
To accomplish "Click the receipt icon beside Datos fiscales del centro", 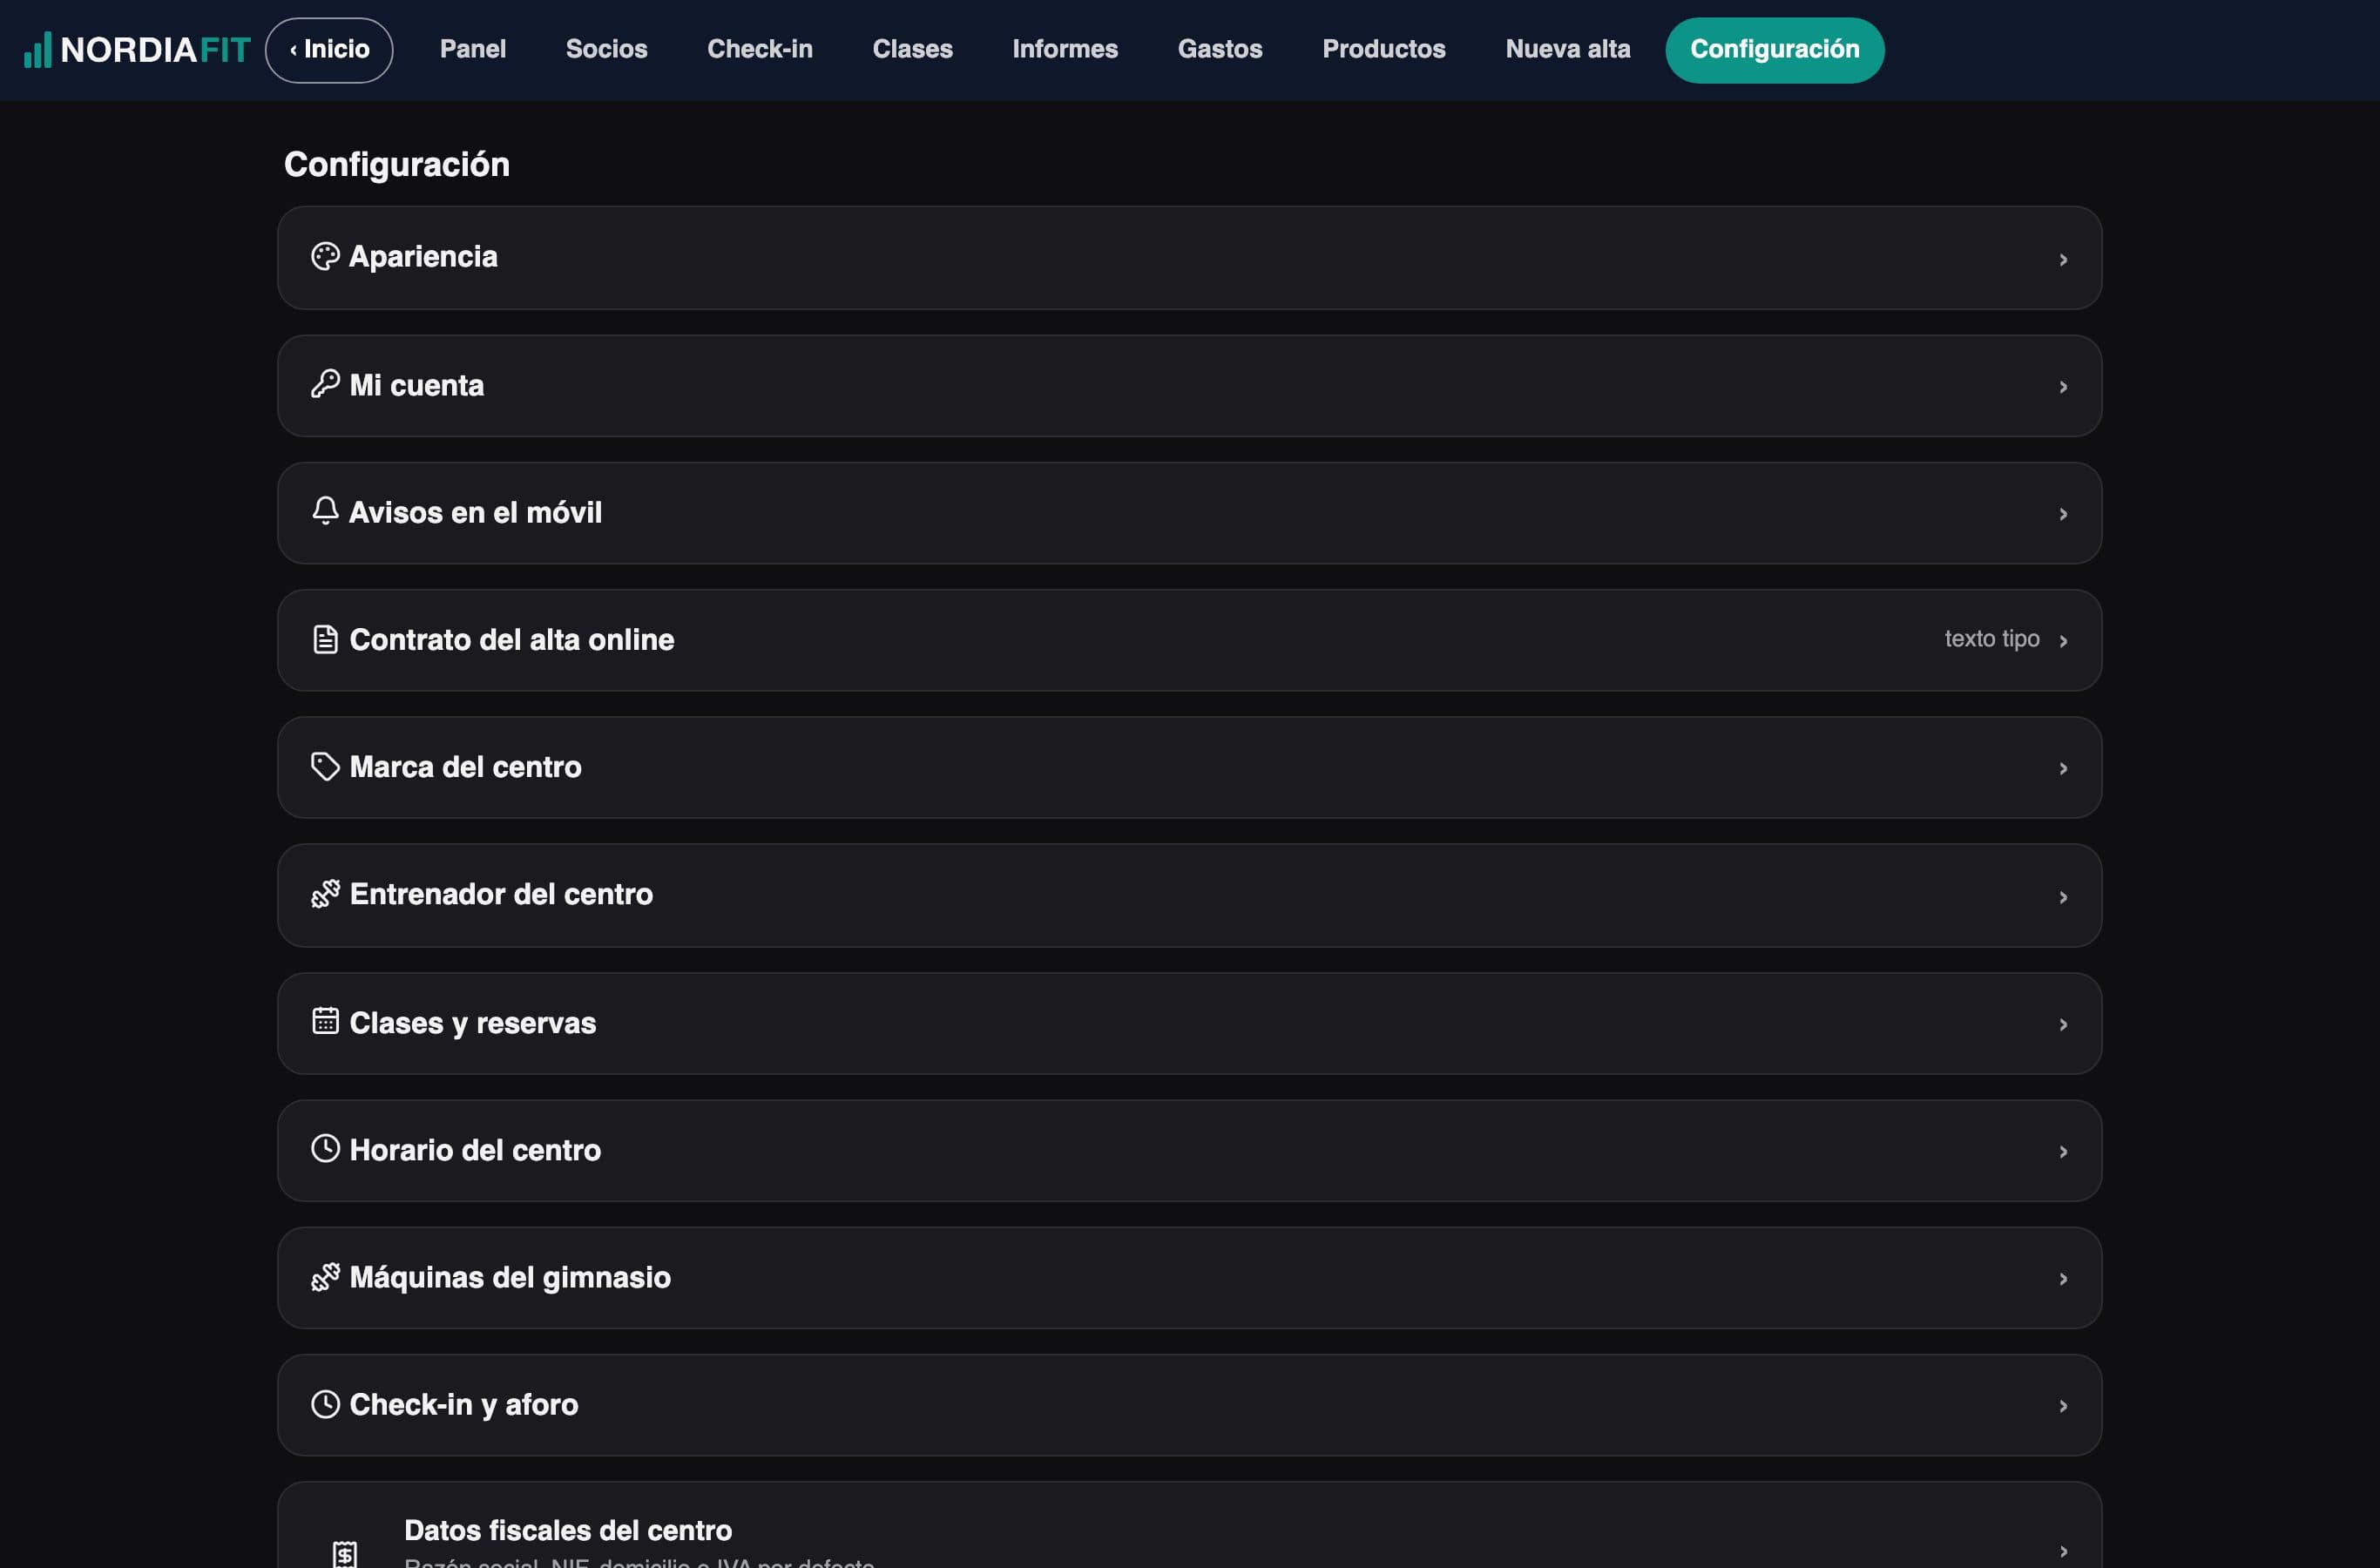I will click(345, 1553).
